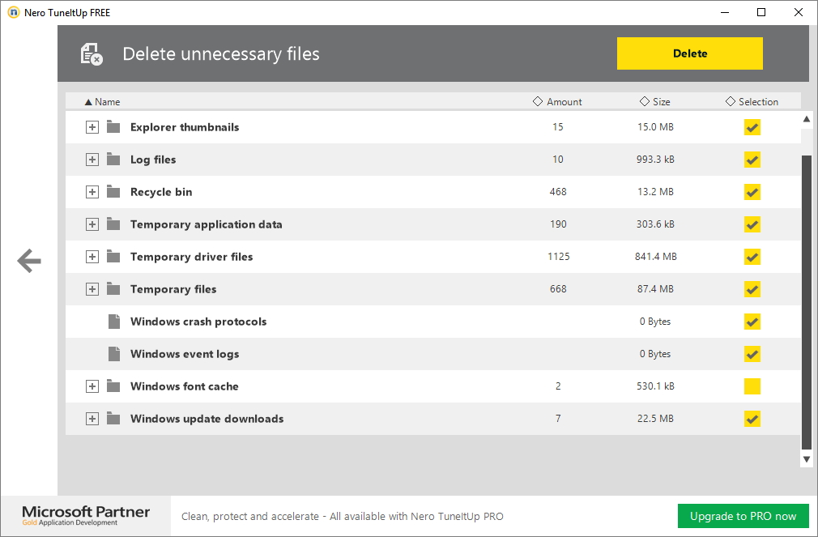Sort the list by Amount column

click(558, 102)
